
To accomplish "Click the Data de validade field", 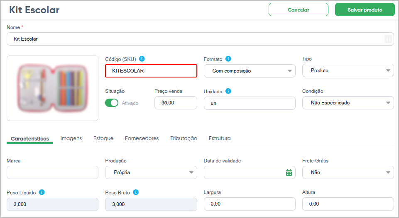I will click(x=250, y=172).
